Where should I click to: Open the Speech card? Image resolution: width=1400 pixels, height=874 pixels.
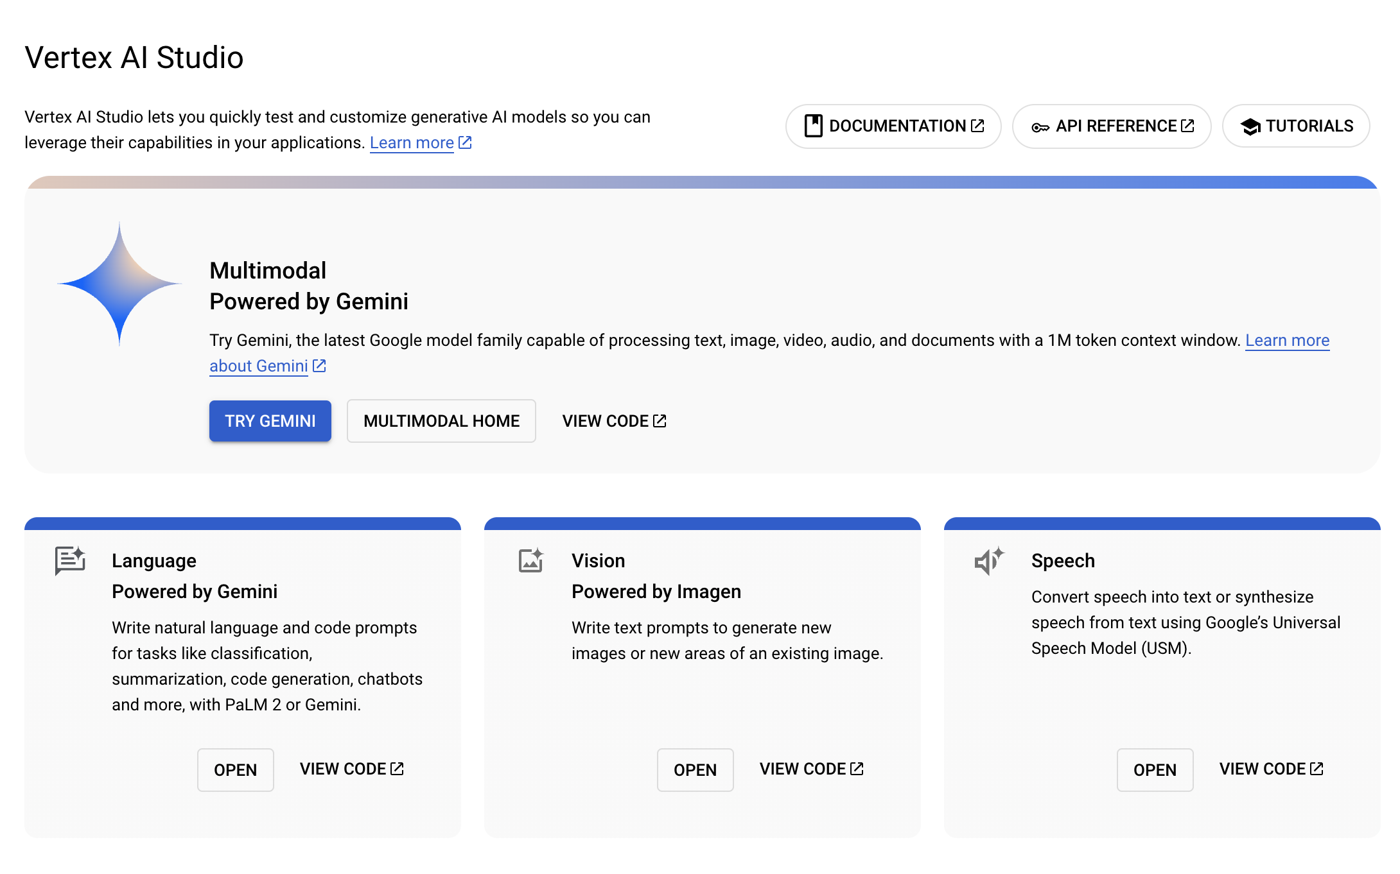[x=1155, y=770]
